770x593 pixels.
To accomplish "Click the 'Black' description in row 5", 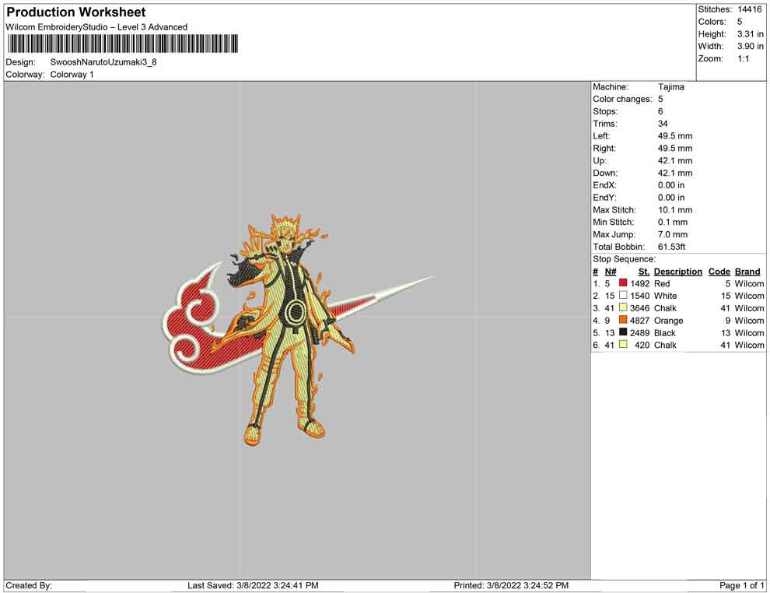I will 664,332.
